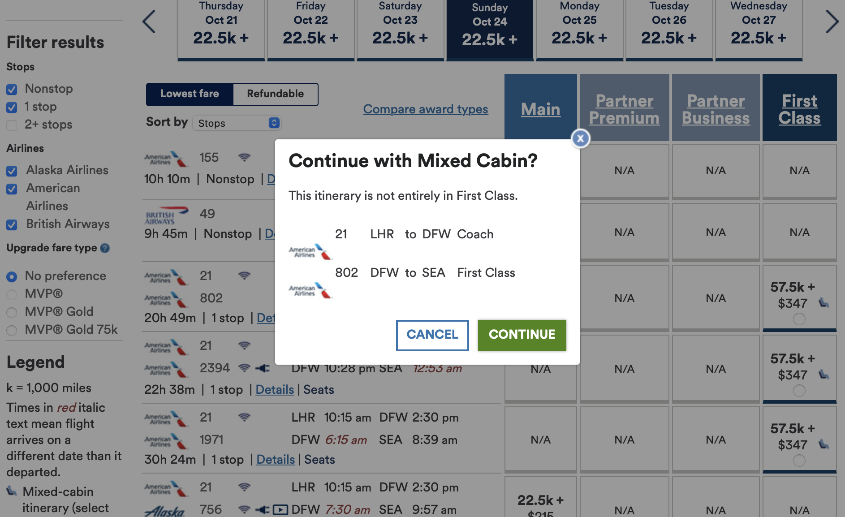Click the previous dates arrow
Screen dimensions: 845x517
pyautogui.click(x=149, y=22)
